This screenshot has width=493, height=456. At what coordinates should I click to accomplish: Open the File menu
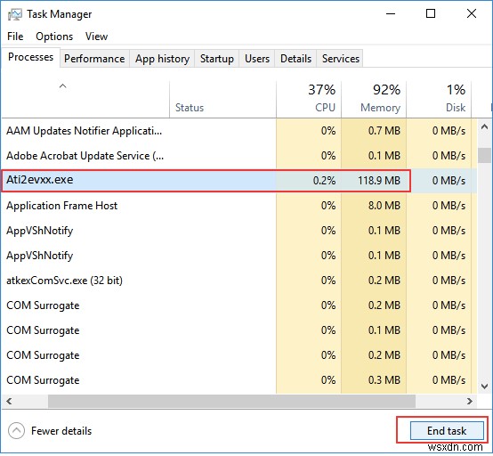[x=15, y=37]
